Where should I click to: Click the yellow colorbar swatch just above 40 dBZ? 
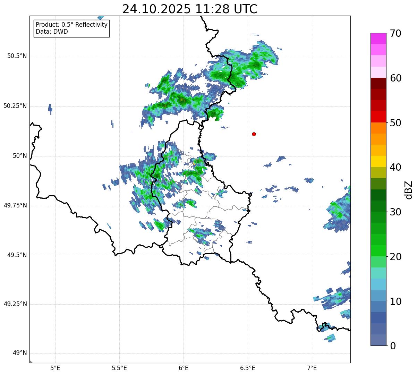point(378,161)
